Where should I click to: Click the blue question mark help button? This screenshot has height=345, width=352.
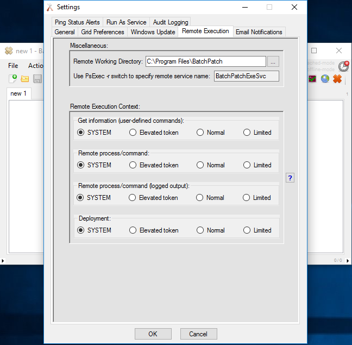tap(290, 178)
